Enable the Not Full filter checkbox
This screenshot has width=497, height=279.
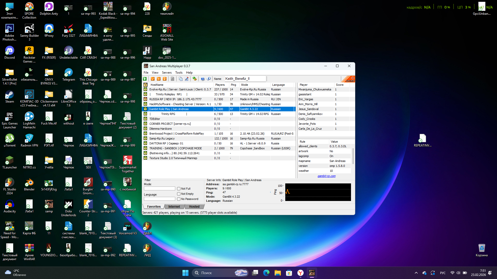pos(179,189)
